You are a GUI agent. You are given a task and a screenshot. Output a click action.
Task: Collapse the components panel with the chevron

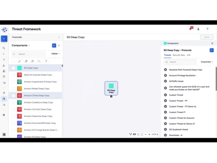coord(59,46)
